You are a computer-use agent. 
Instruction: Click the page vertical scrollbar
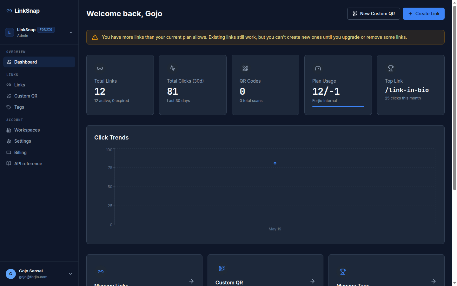[454, 98]
